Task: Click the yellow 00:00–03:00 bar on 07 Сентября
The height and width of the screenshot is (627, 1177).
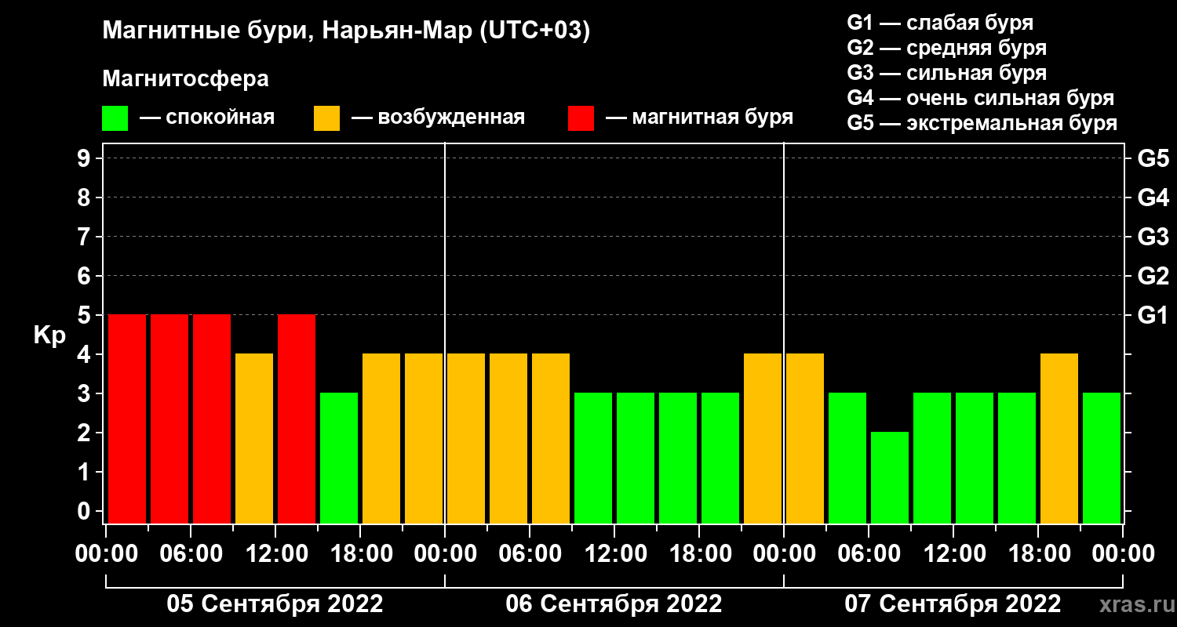Action: (805, 438)
